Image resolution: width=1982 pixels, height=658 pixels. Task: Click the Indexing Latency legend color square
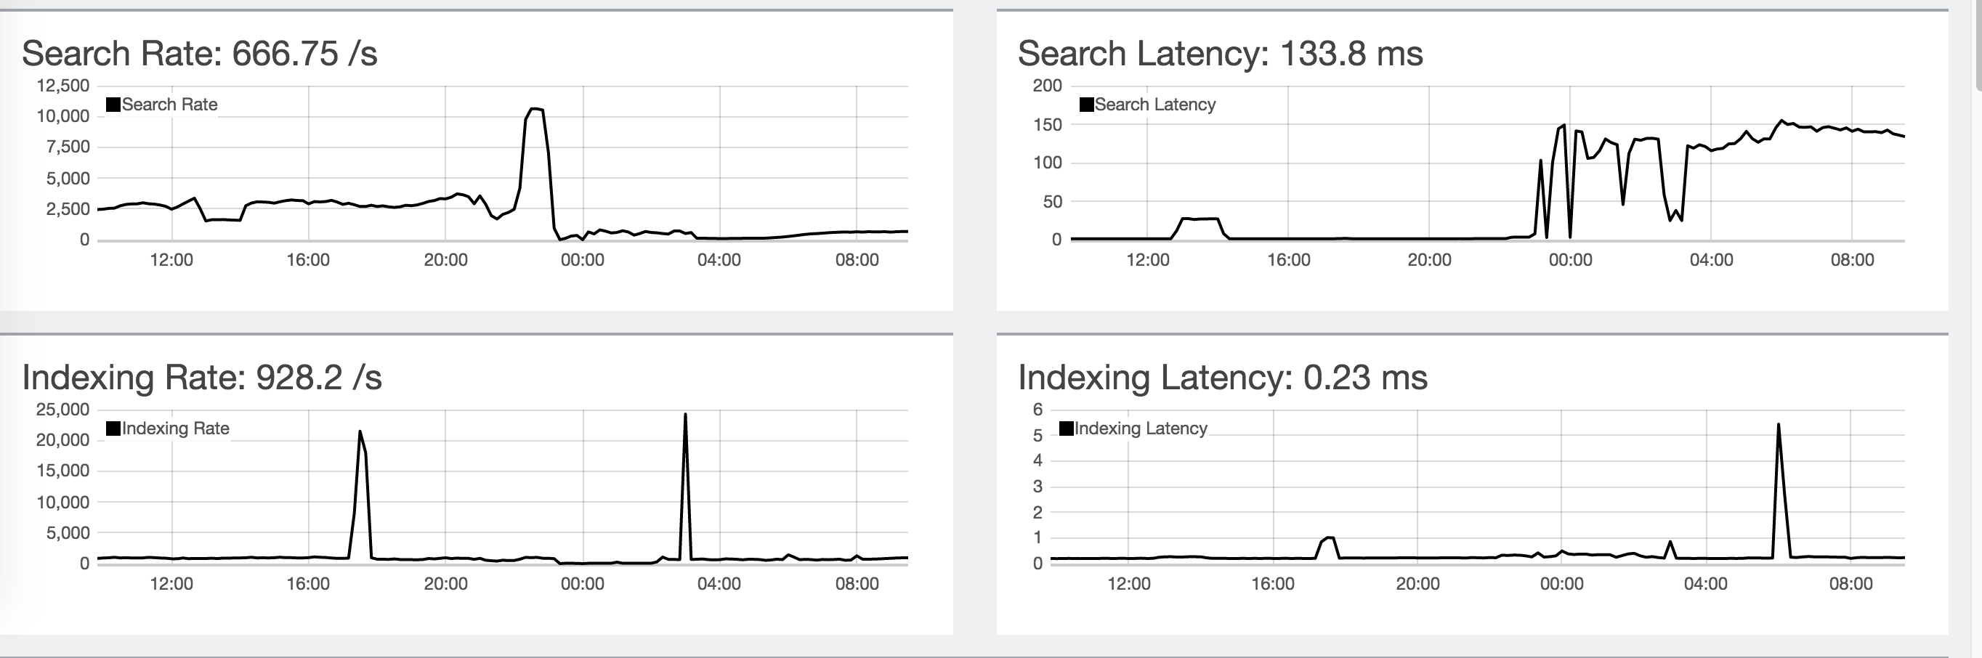tap(1067, 428)
